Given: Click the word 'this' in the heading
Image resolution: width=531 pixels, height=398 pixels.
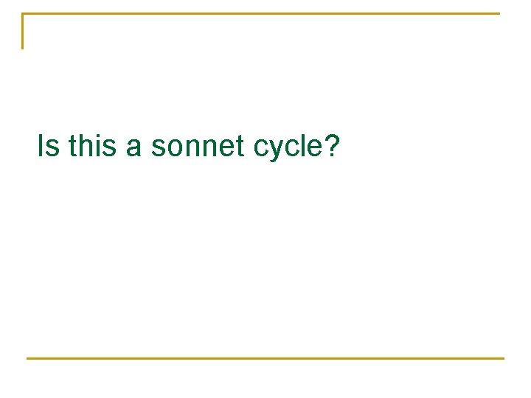Looking at the screenshot, I should (x=92, y=145).
